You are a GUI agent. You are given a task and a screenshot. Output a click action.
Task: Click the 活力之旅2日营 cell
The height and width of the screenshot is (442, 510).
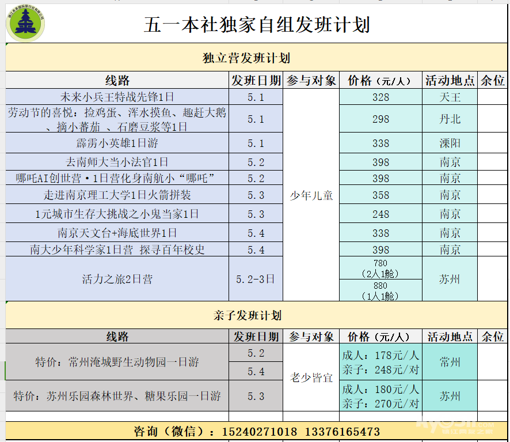(117, 279)
